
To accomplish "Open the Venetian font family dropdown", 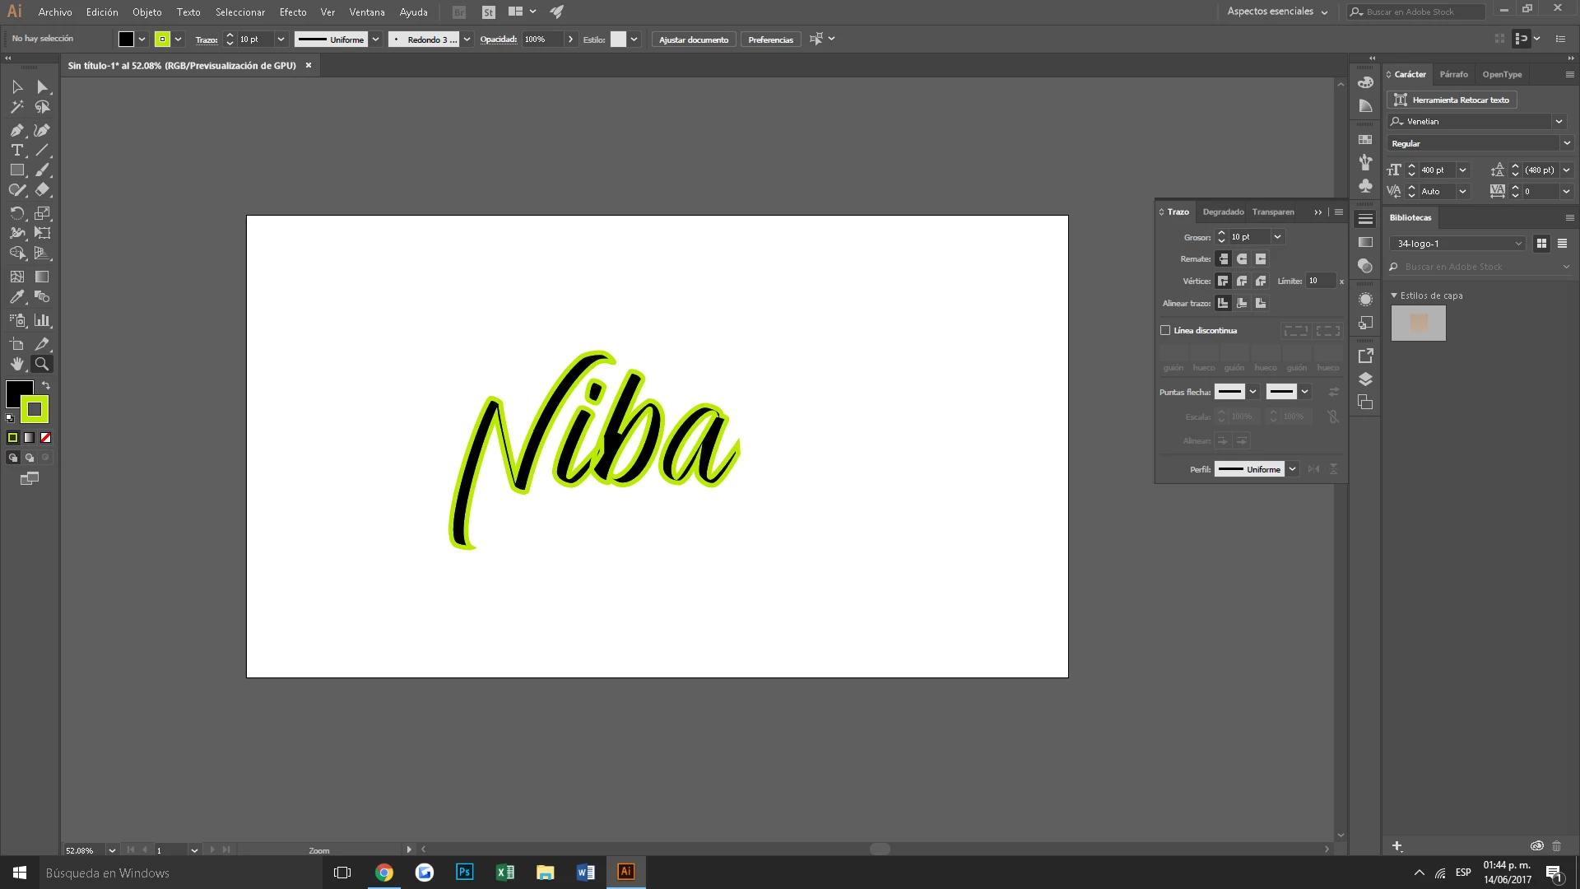I will click(x=1558, y=121).
